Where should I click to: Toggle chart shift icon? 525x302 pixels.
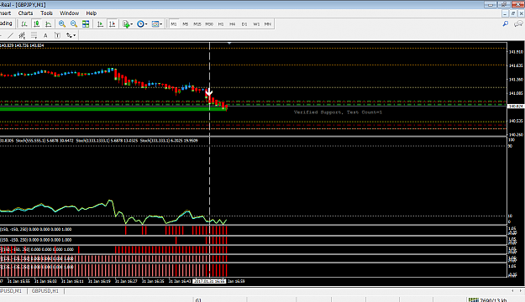click(113, 23)
